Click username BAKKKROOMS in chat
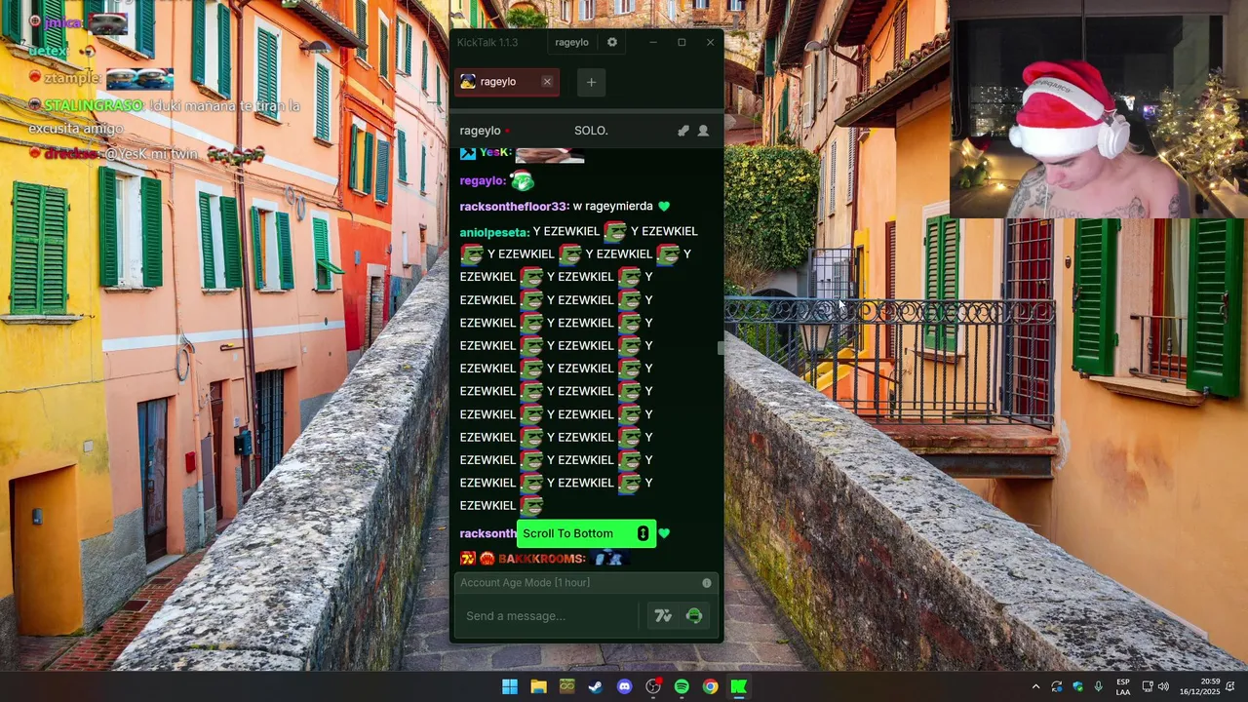The height and width of the screenshot is (702, 1248). 542,559
